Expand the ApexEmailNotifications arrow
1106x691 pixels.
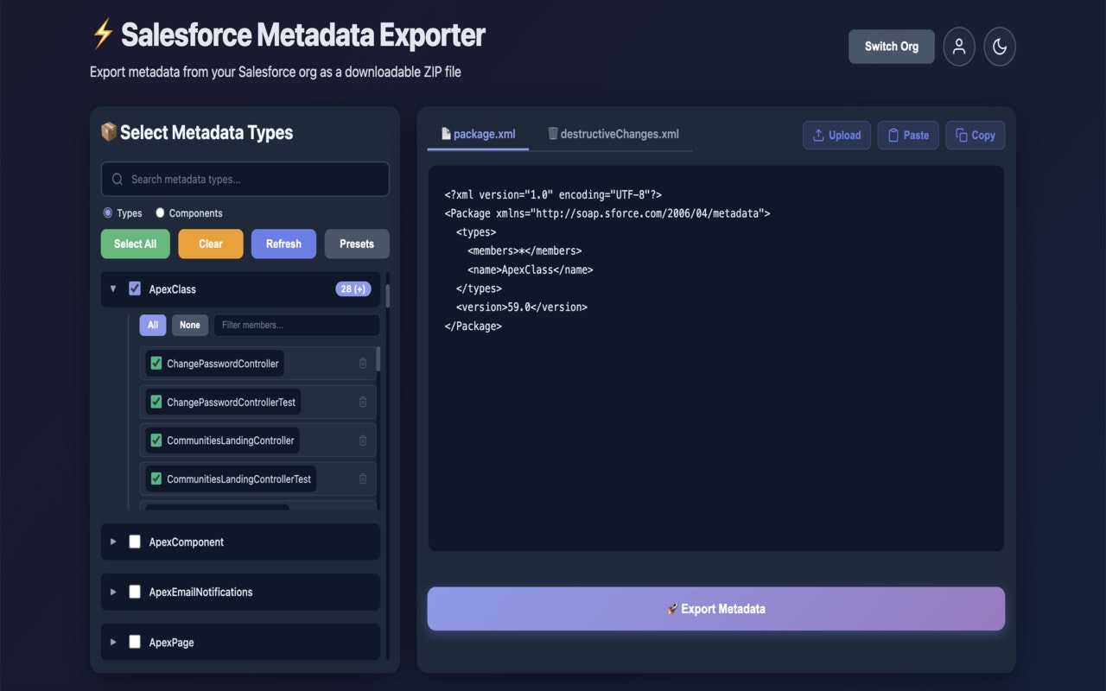[x=113, y=592]
